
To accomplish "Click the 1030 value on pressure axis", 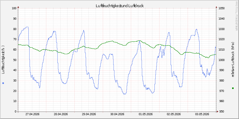I will [x=221, y=29].
